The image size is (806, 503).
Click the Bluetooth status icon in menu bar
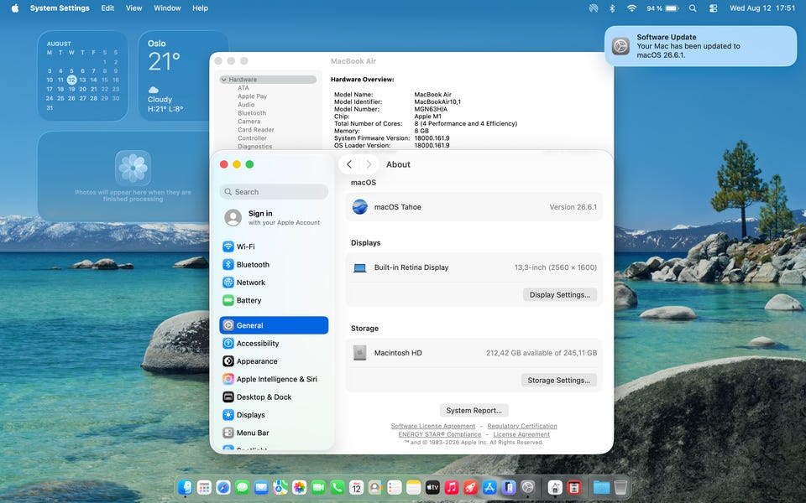[612, 8]
